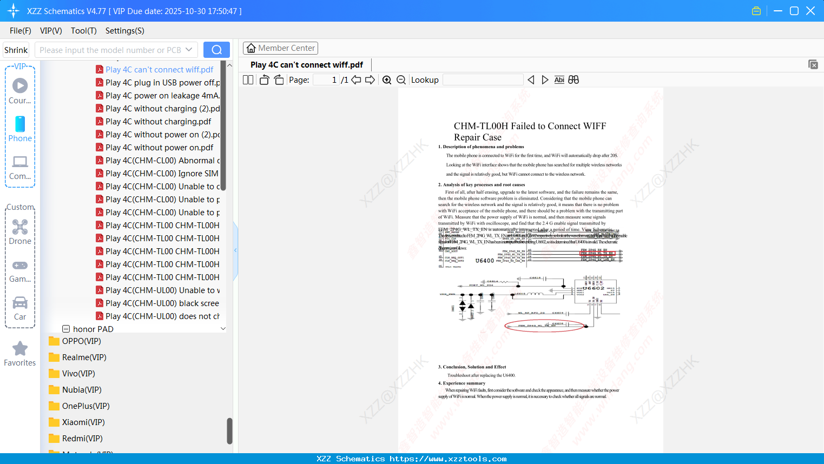Select the 'honor PAD' label in the tree

(93, 329)
